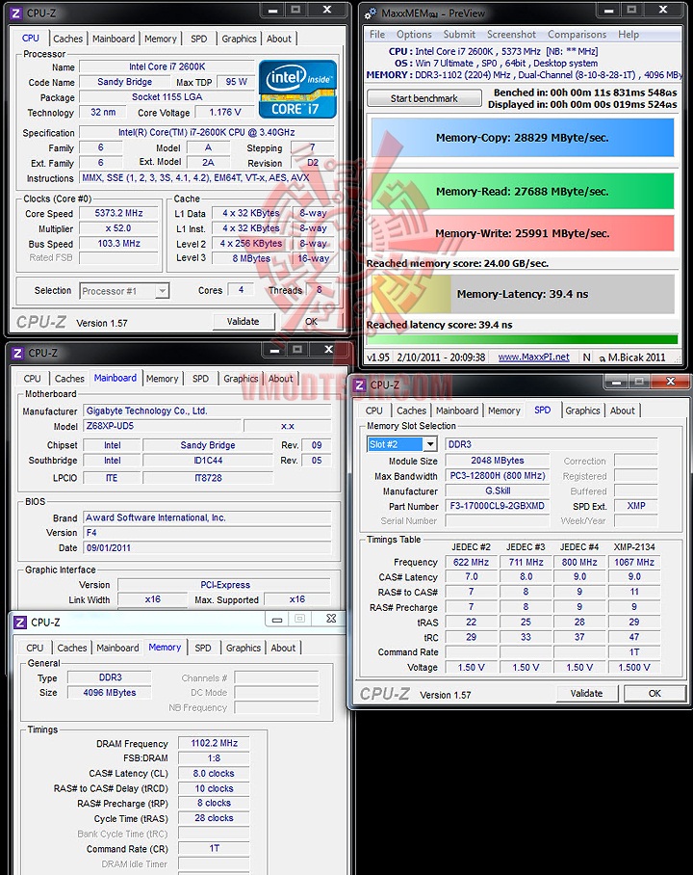The height and width of the screenshot is (875, 693).
Task: Click the CPU-Z purple Z icon in the Mainboard window title bar
Action: pyautogui.click(x=17, y=354)
